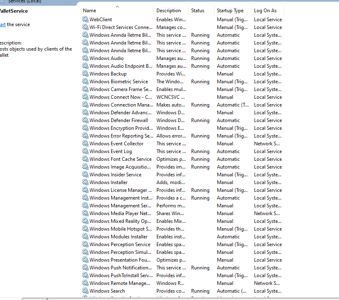Click the Windows Remote Manage... service name
Viewport: 339px width, 300px height.
click(120, 283)
